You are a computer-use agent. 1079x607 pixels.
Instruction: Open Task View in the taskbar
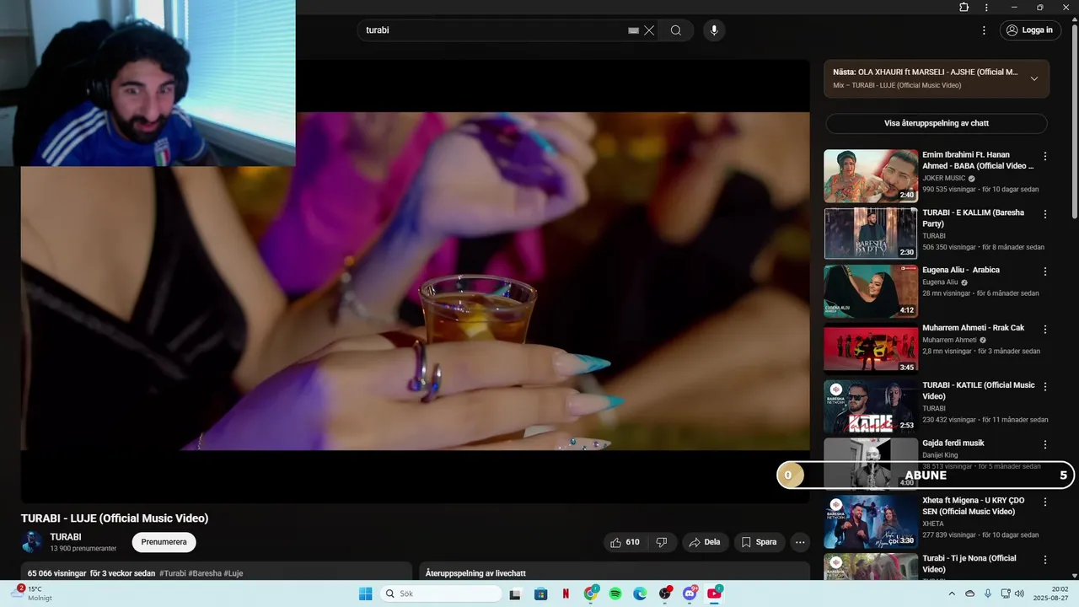click(515, 594)
